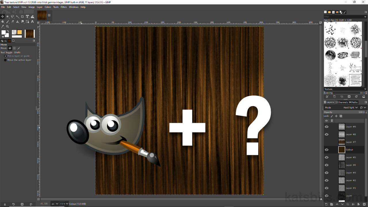Hide Layer #4 using its eye icon
The height and width of the screenshot is (207, 368).
click(327, 165)
